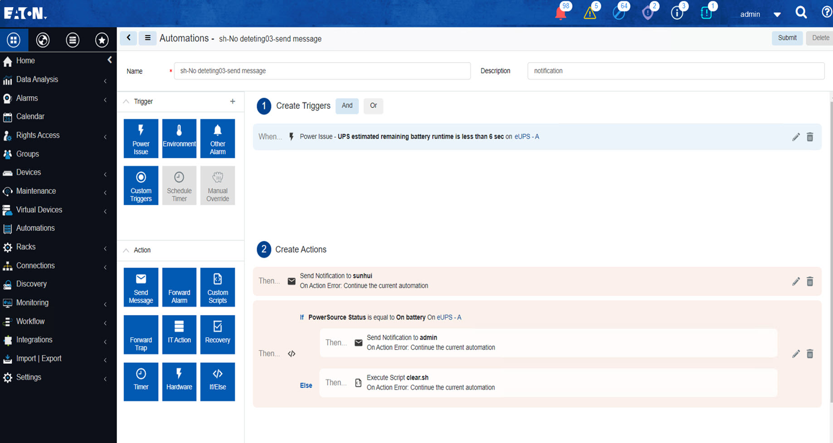Click the Submit button
Screen dimensions: 833x443
787,38
